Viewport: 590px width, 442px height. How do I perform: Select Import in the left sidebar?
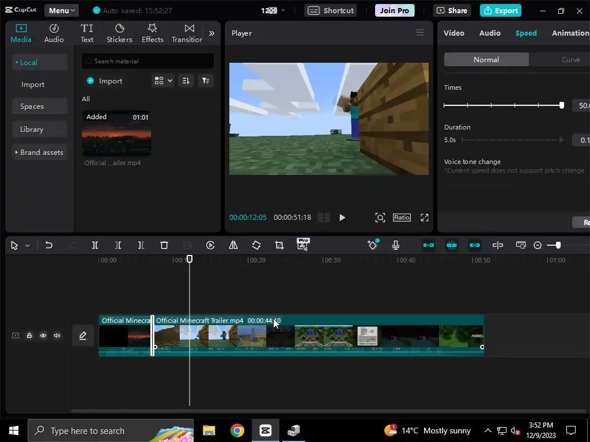click(x=33, y=85)
